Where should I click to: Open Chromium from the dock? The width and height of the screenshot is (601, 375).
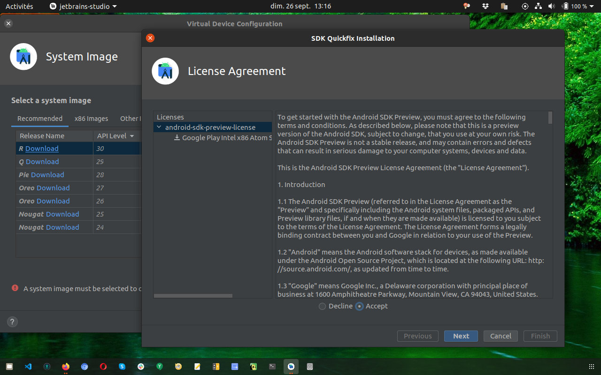tap(85, 367)
